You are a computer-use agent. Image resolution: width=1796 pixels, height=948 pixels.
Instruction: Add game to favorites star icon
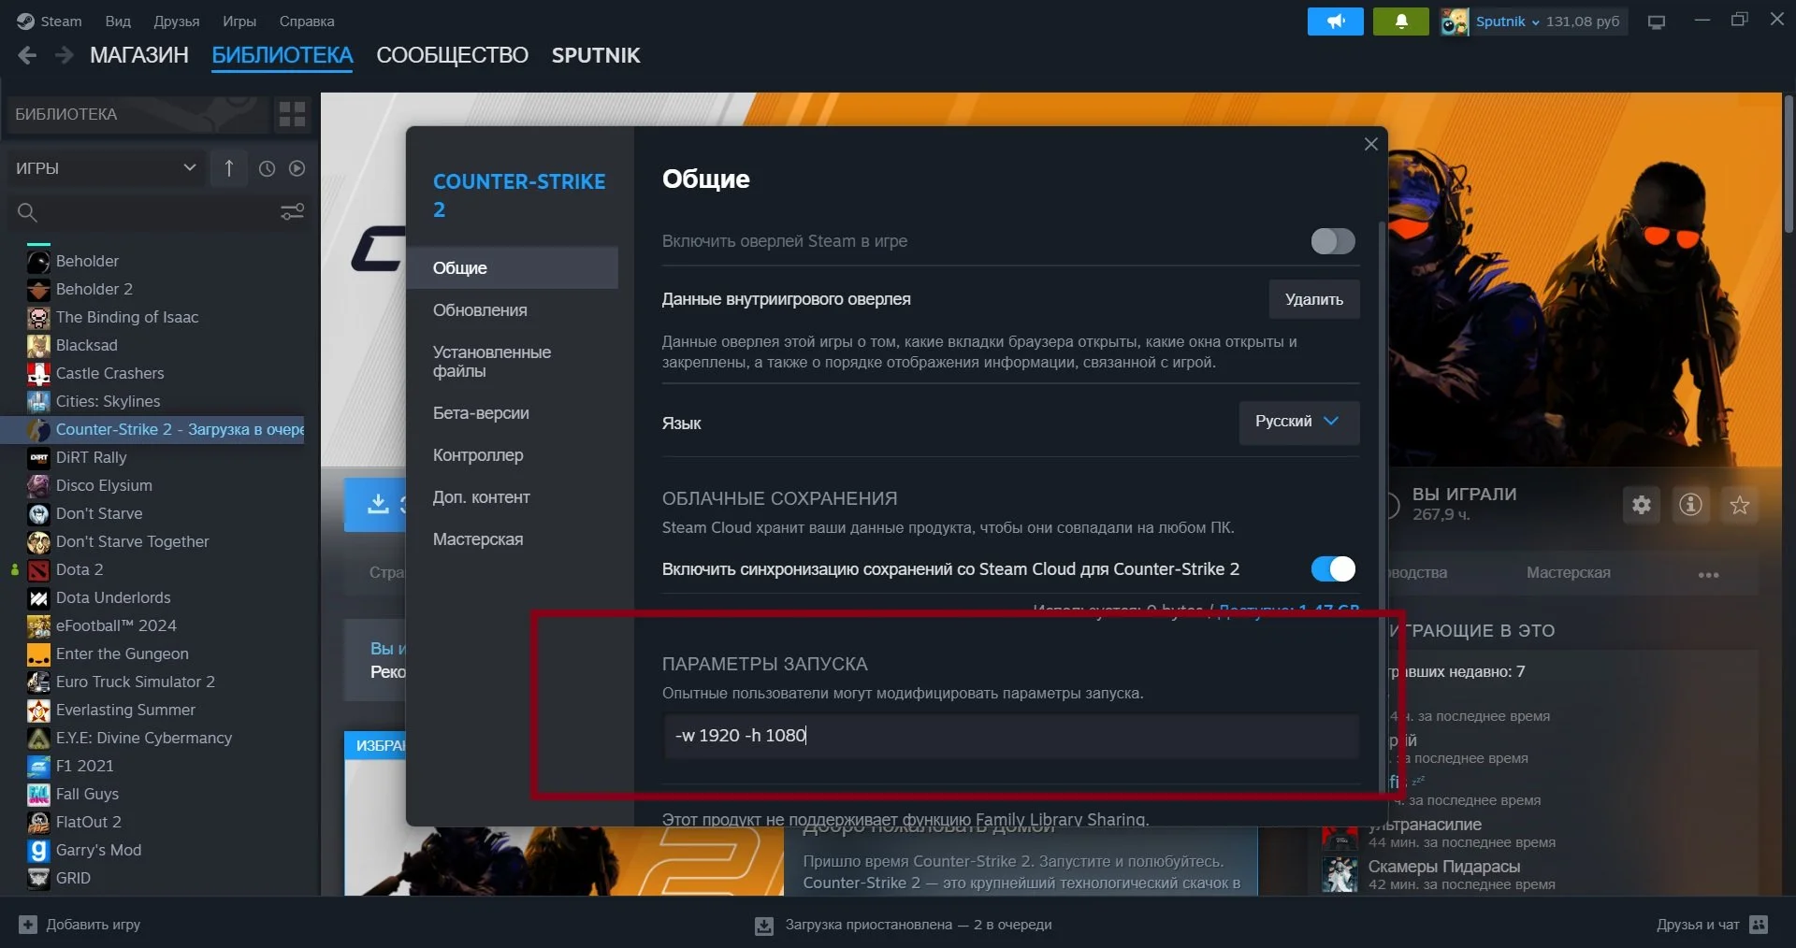coord(1740,505)
